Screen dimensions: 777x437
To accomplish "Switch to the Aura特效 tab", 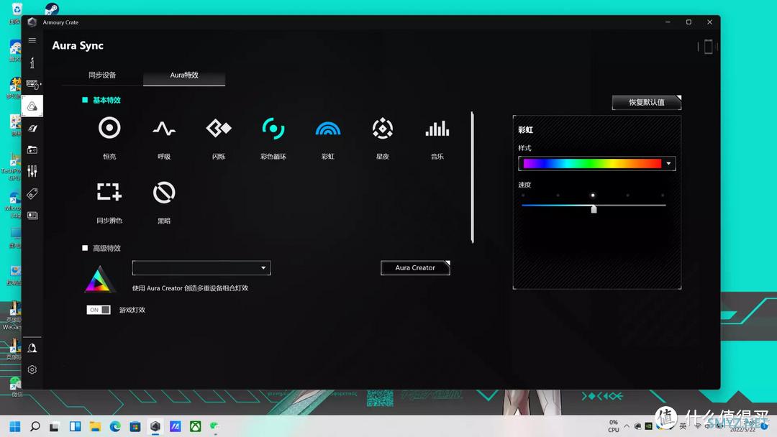I will click(x=184, y=75).
